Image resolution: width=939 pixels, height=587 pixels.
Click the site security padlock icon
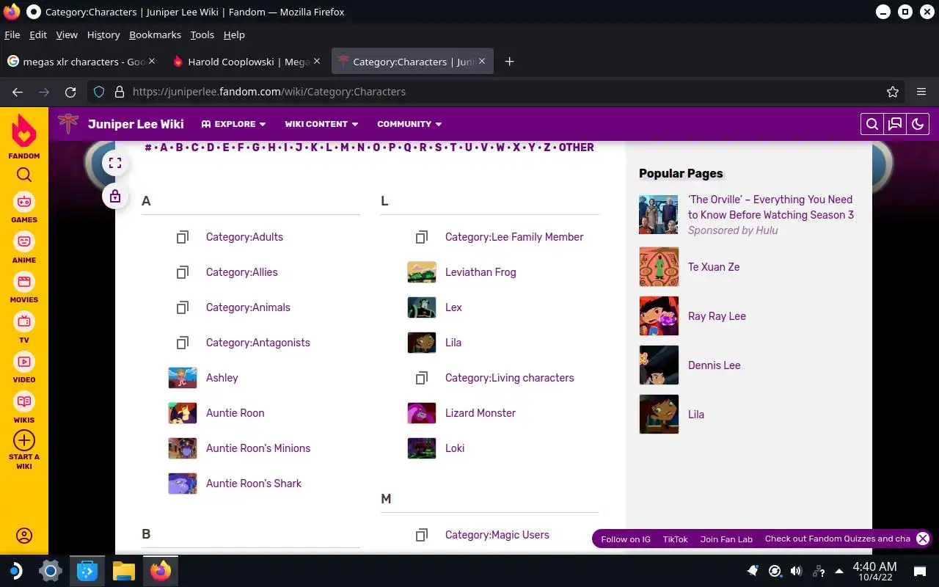tap(119, 92)
